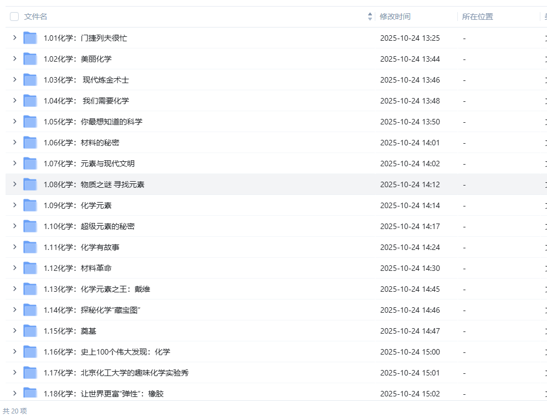Screen dimensions: 547x419
Task: Click the folder icon for 1.03化学：现代炼金术士
Action: [30, 80]
